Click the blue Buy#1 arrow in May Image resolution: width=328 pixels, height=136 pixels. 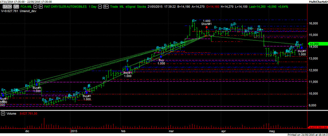[x=302, y=47]
